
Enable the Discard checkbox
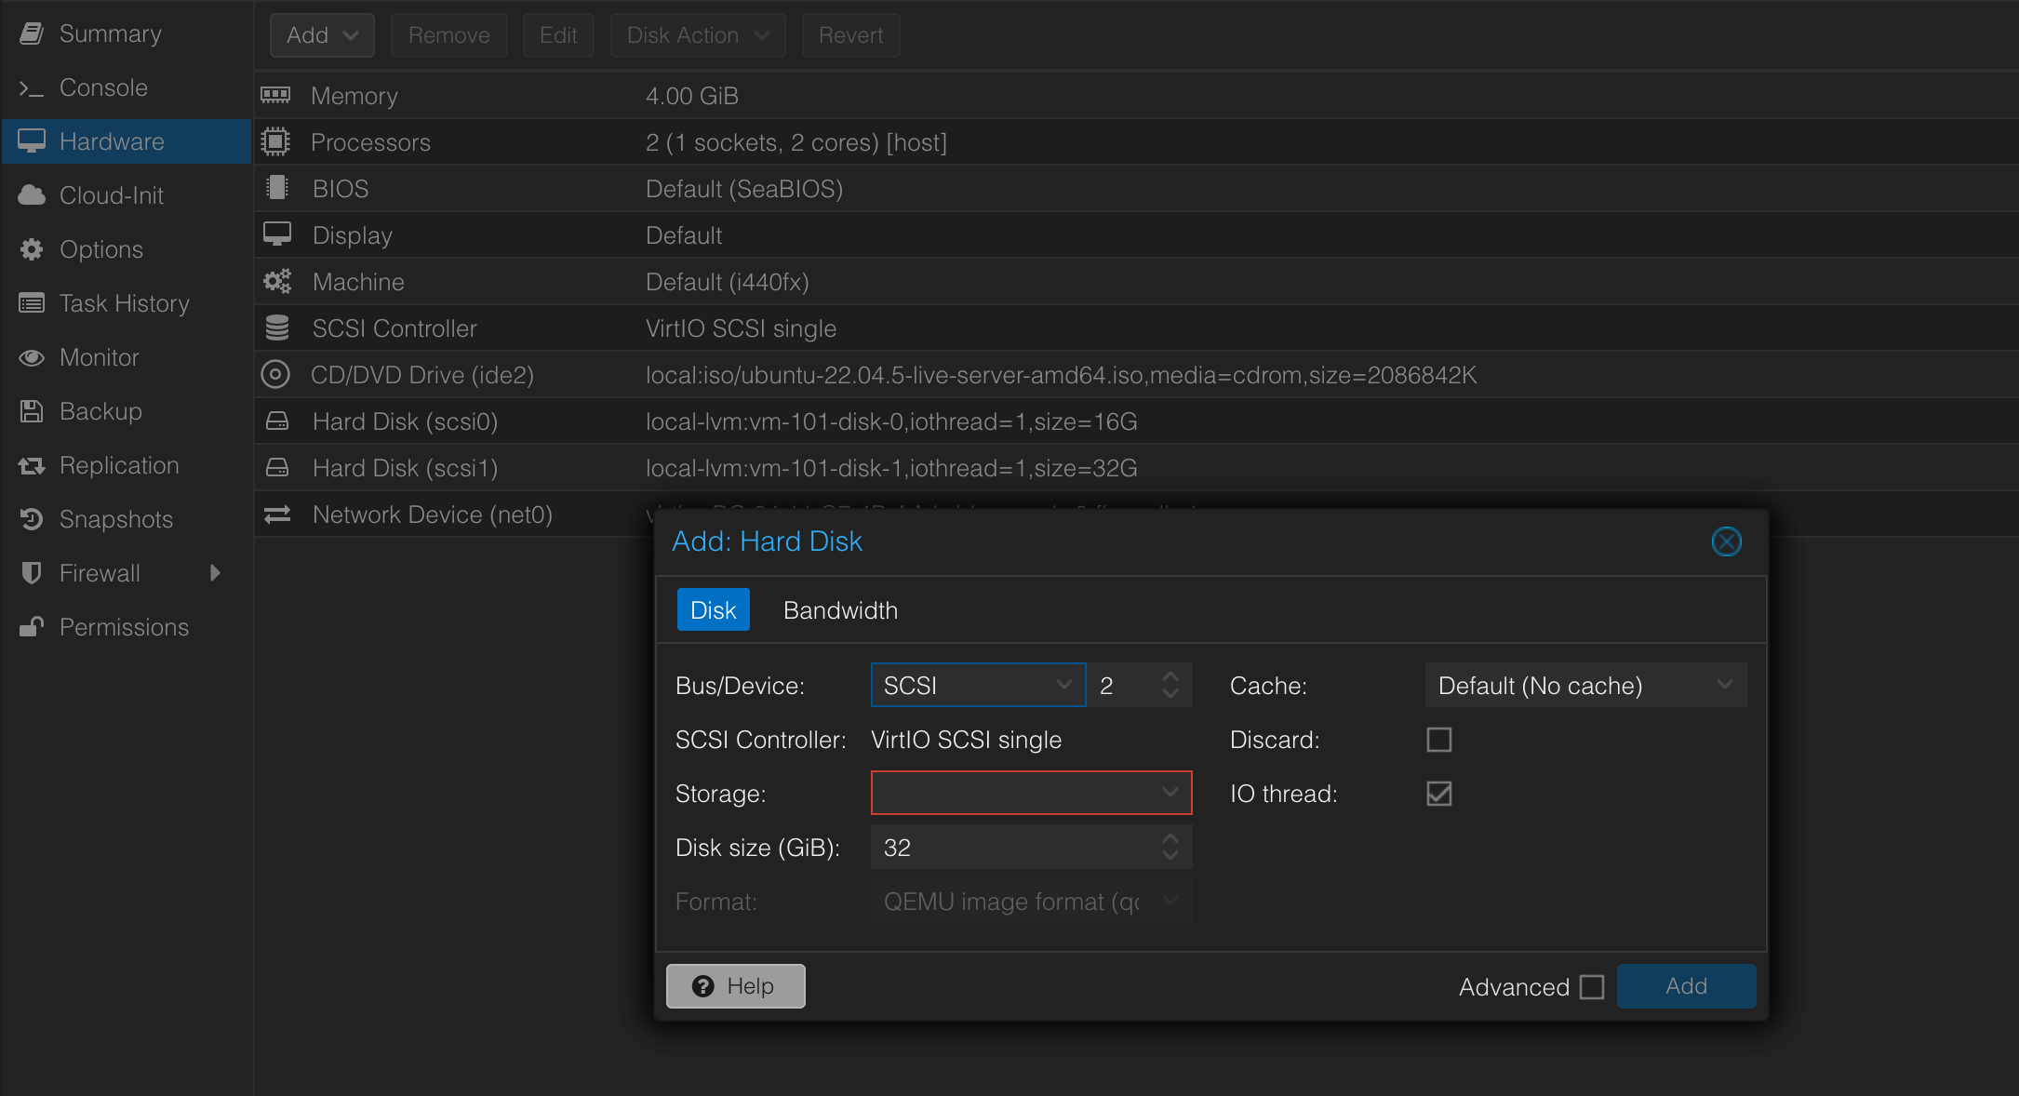tap(1438, 740)
